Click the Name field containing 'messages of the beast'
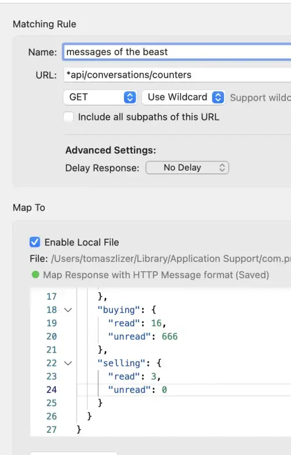 (177, 52)
